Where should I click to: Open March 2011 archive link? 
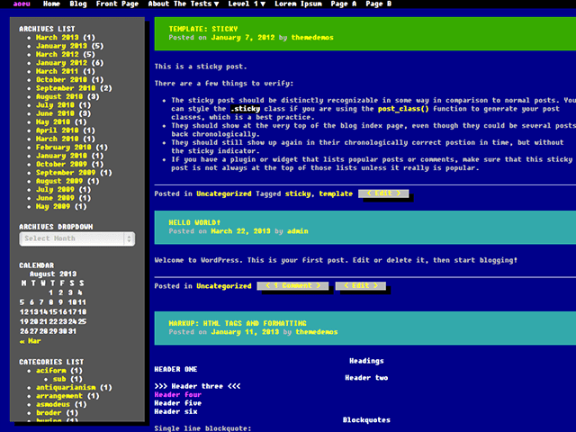(x=58, y=71)
